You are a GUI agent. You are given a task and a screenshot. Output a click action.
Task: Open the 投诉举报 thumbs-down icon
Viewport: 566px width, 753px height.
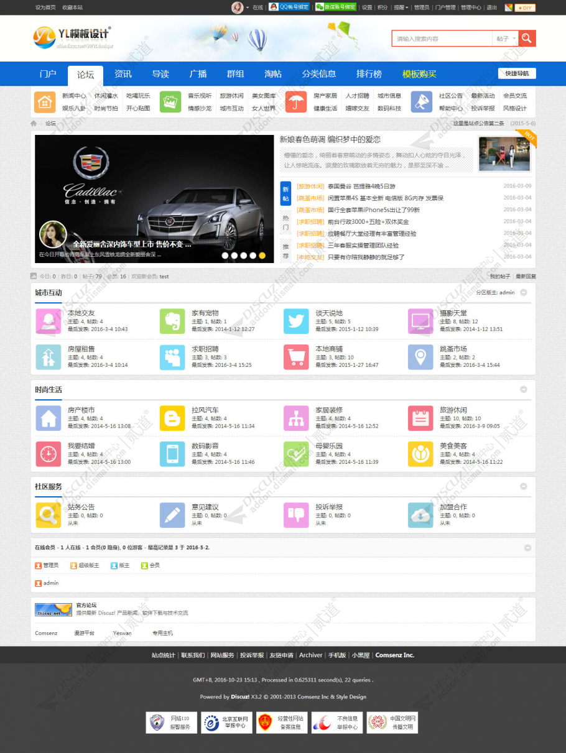[296, 515]
